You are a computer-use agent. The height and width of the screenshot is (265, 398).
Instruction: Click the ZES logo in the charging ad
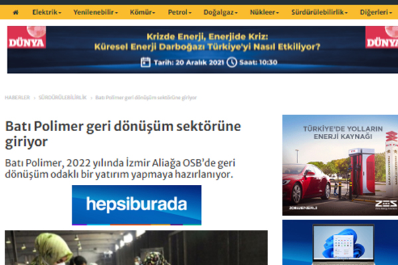point(386,205)
